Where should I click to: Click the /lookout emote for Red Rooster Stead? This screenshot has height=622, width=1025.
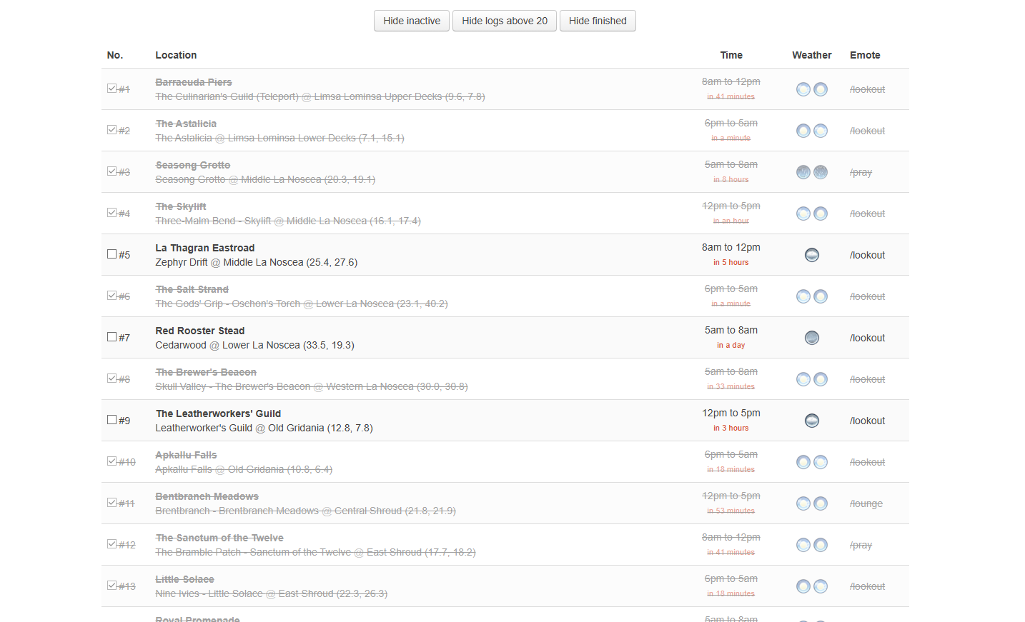click(x=867, y=338)
